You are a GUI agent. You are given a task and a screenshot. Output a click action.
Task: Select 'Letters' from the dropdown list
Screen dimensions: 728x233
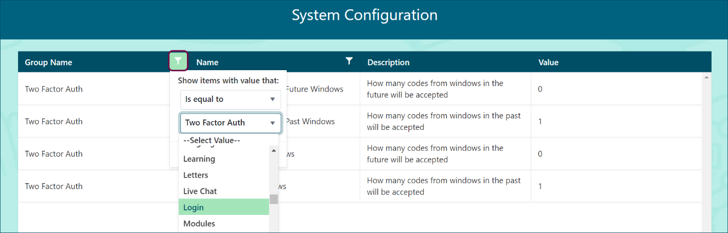(224, 175)
